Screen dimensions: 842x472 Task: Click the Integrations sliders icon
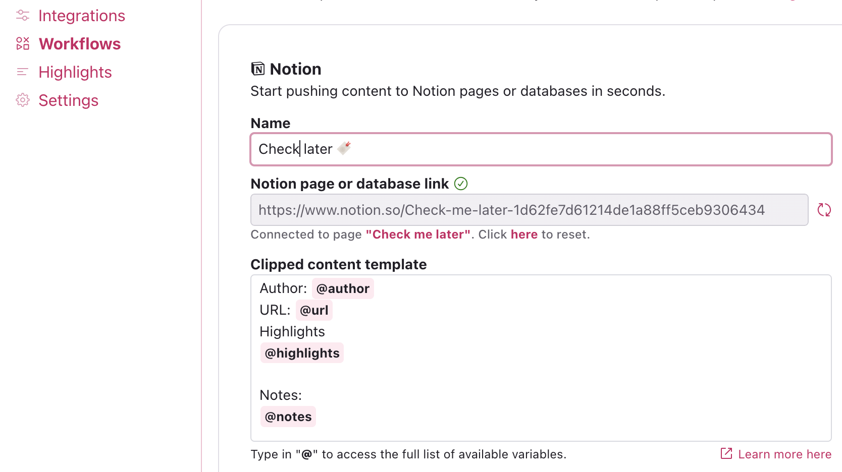(x=23, y=16)
